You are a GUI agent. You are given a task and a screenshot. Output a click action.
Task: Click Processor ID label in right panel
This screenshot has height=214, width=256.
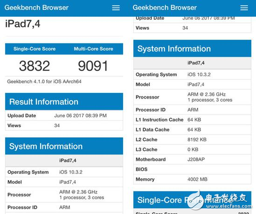click(x=151, y=110)
